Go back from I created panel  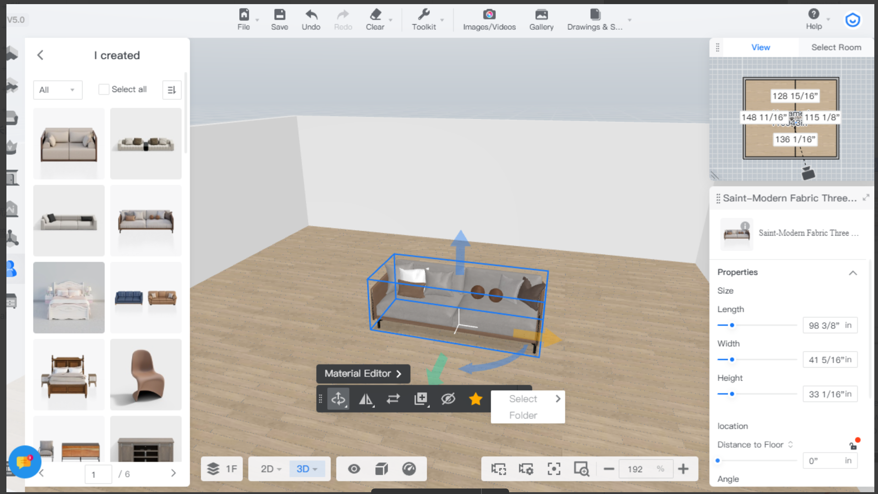[40, 55]
